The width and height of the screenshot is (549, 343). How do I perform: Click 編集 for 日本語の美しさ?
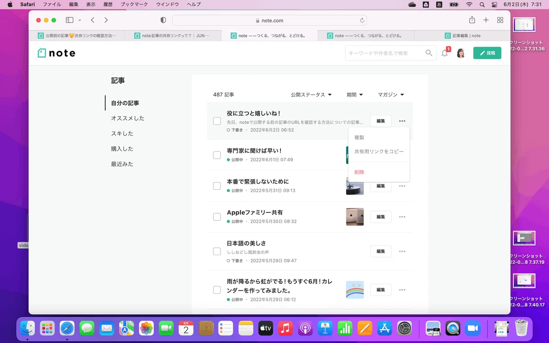[x=381, y=252]
